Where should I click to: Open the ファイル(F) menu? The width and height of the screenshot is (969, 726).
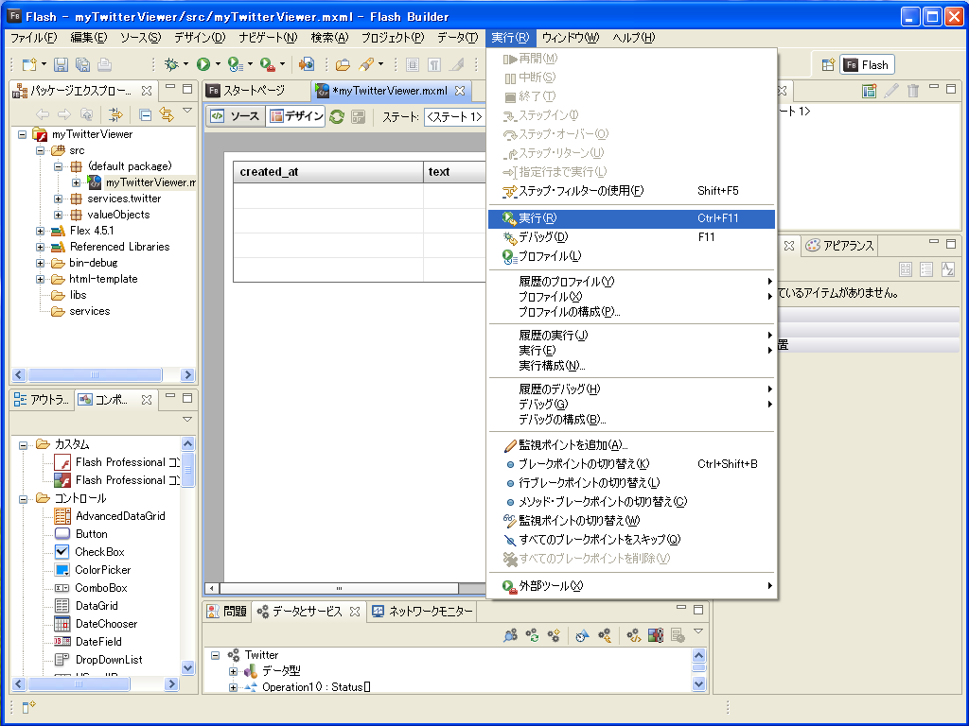click(33, 38)
